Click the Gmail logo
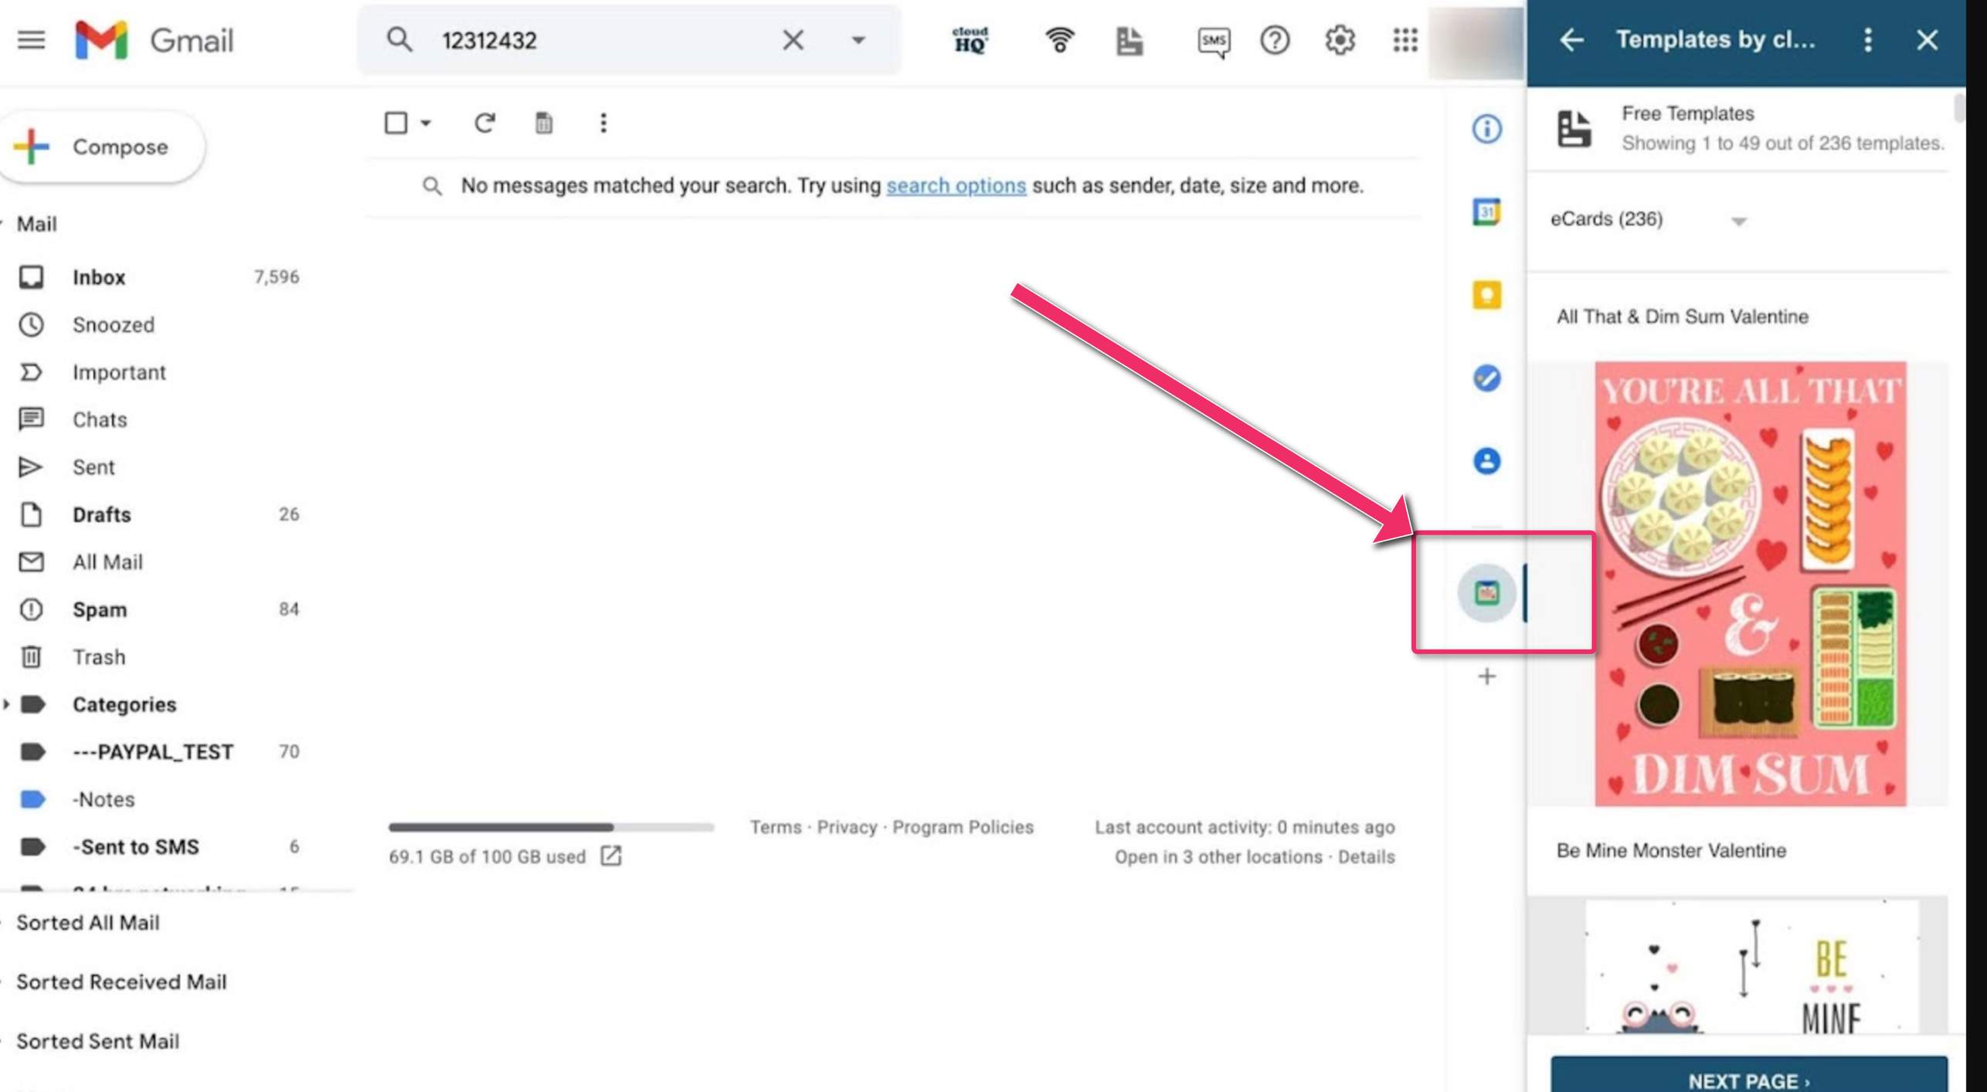The image size is (1987, 1092). tap(154, 39)
